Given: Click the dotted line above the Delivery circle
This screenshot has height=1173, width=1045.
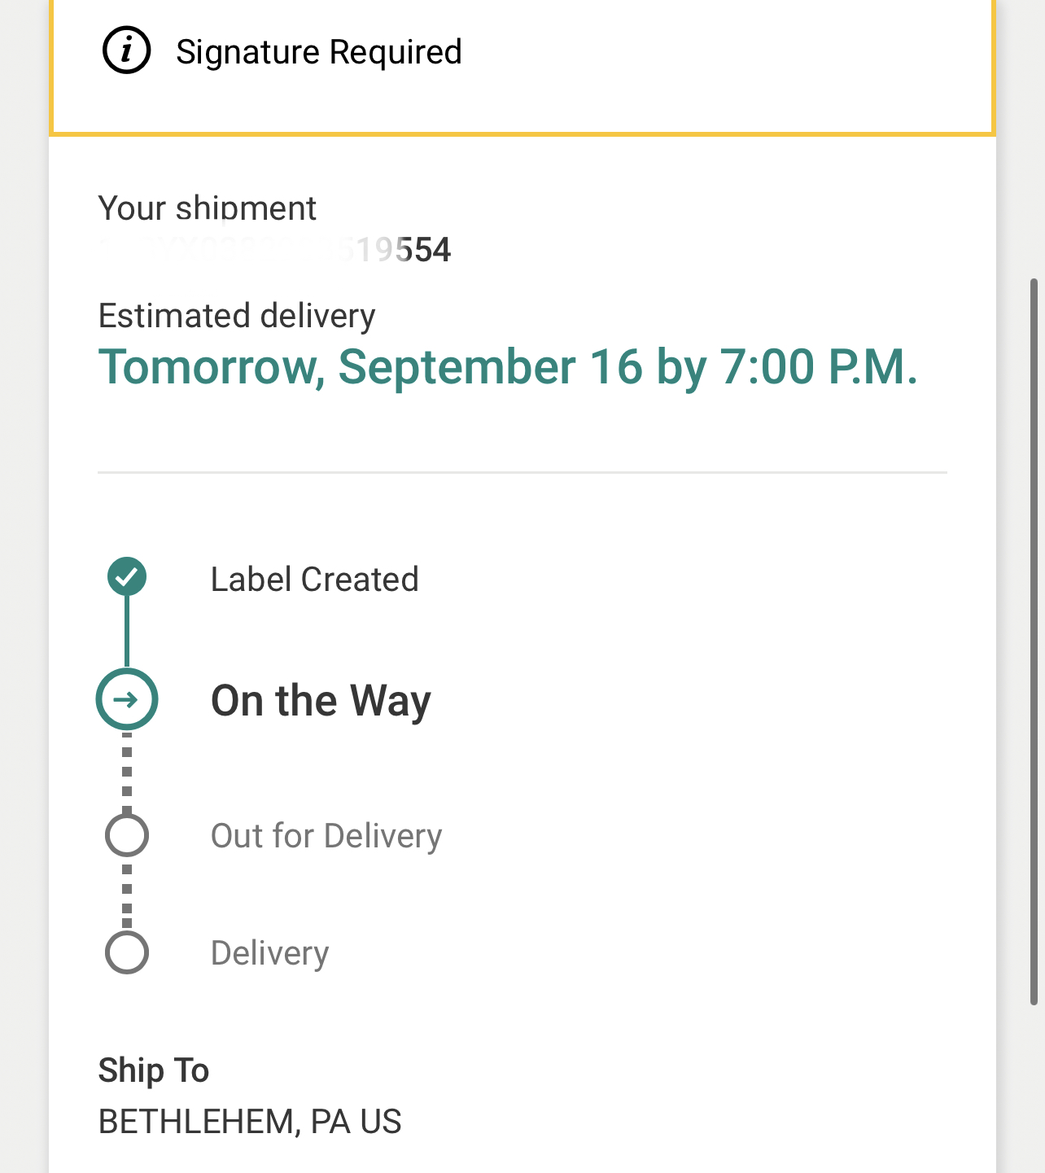Looking at the screenshot, I should click(127, 894).
